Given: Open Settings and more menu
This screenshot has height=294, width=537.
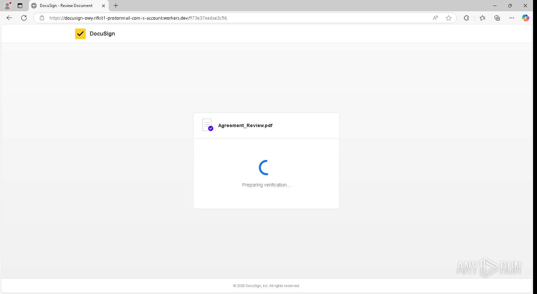Looking at the screenshot, I should pos(512,18).
